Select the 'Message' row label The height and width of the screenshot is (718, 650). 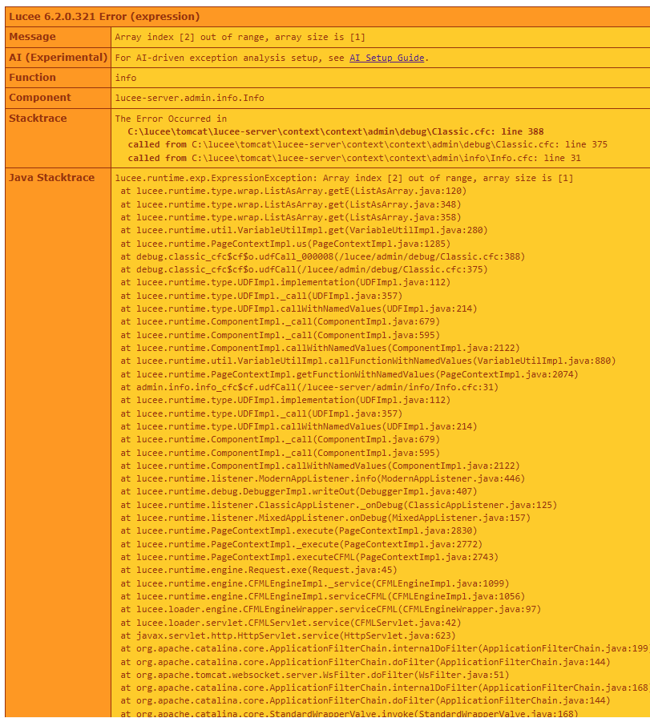coord(33,37)
